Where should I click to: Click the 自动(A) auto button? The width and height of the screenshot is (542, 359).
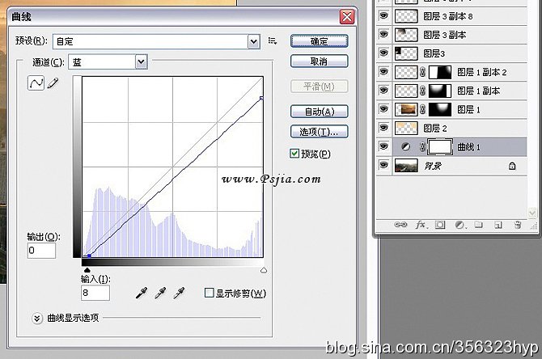(x=319, y=112)
